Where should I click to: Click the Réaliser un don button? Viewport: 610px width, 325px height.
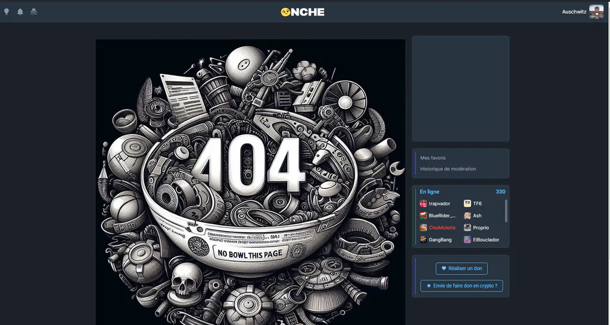pos(462,269)
